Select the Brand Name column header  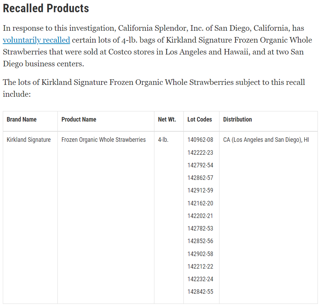21,119
